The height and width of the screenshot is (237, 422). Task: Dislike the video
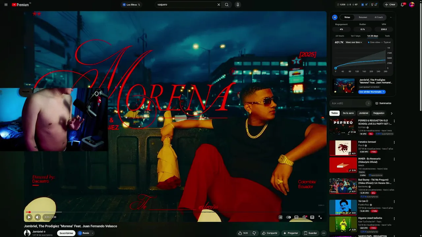(254, 233)
